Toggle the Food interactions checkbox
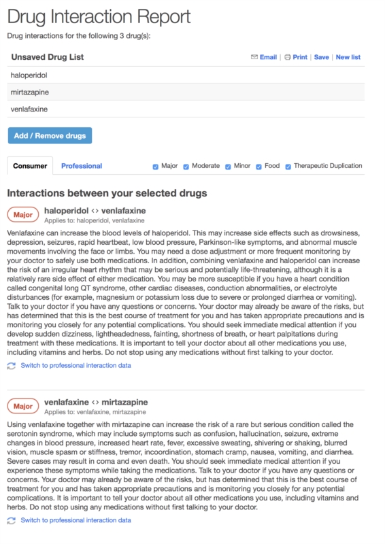This screenshot has height=544, width=385. click(258, 167)
